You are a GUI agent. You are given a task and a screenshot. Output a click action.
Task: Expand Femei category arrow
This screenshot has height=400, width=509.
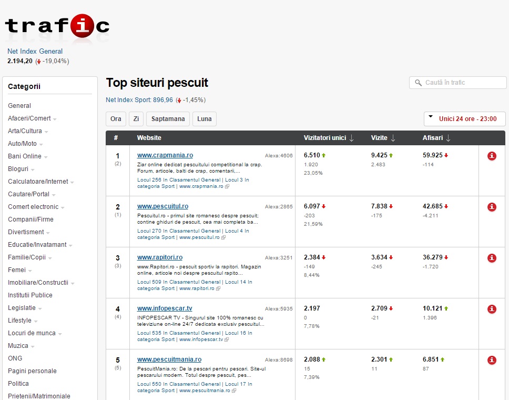[30, 271]
